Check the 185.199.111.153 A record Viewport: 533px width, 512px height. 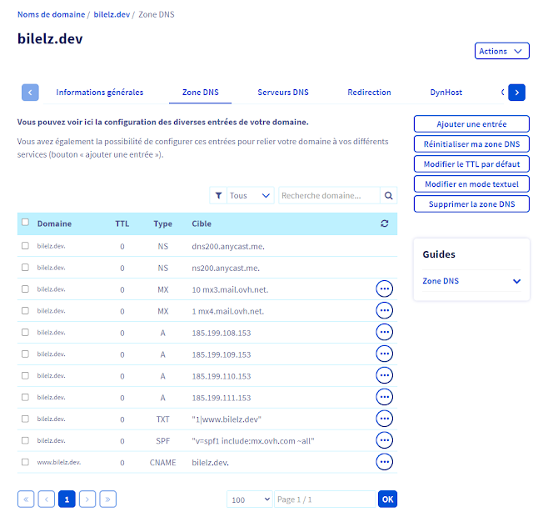point(25,397)
